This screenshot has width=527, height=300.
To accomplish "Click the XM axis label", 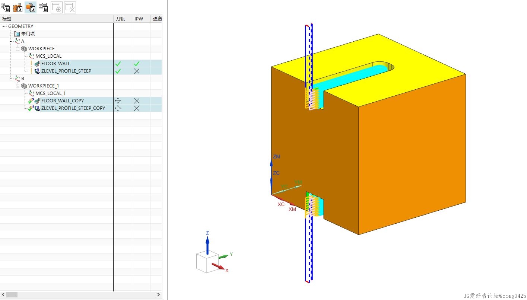I will coord(292,209).
